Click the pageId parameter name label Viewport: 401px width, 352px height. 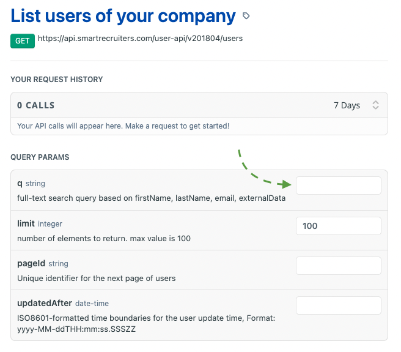pyautogui.click(x=31, y=263)
